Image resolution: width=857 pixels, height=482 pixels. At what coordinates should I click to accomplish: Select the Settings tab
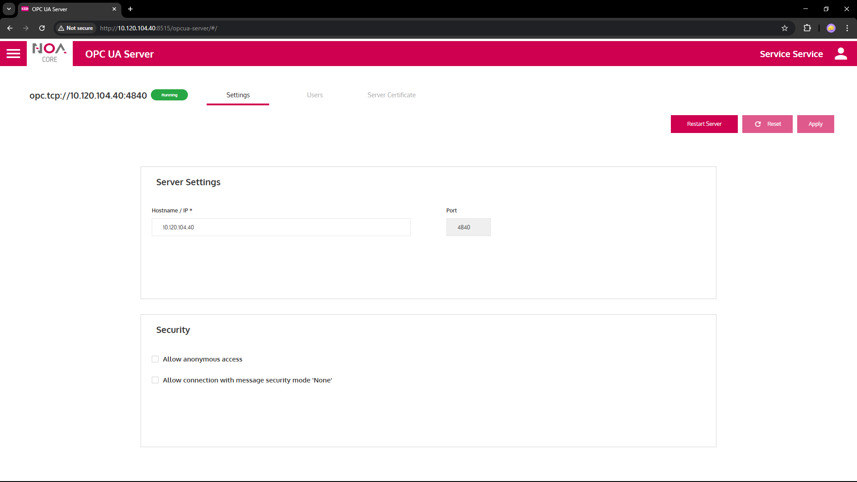tap(238, 95)
